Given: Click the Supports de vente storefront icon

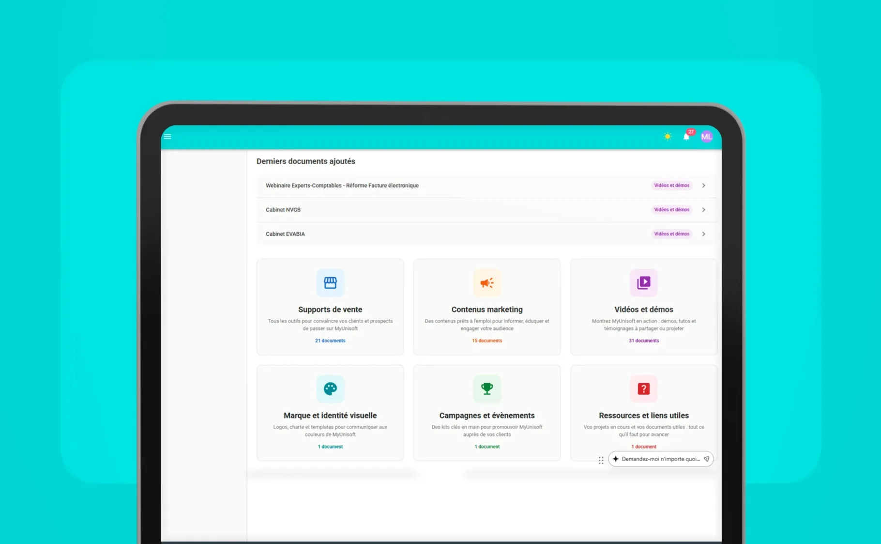Looking at the screenshot, I should coord(330,283).
